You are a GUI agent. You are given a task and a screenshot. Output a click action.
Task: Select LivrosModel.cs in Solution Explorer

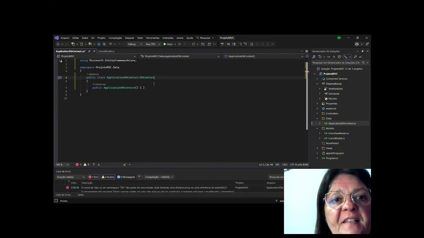337,138
